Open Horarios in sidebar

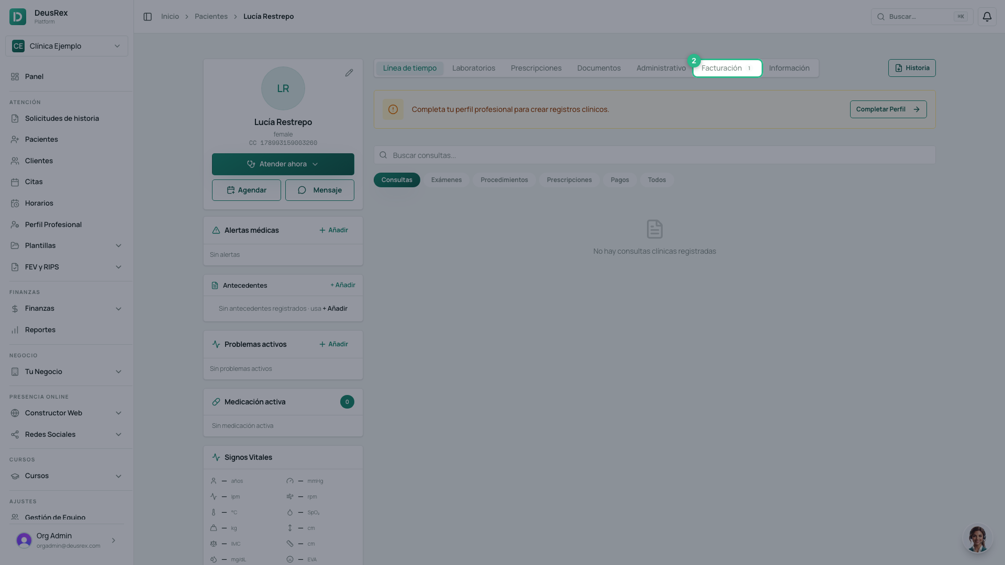point(66,204)
